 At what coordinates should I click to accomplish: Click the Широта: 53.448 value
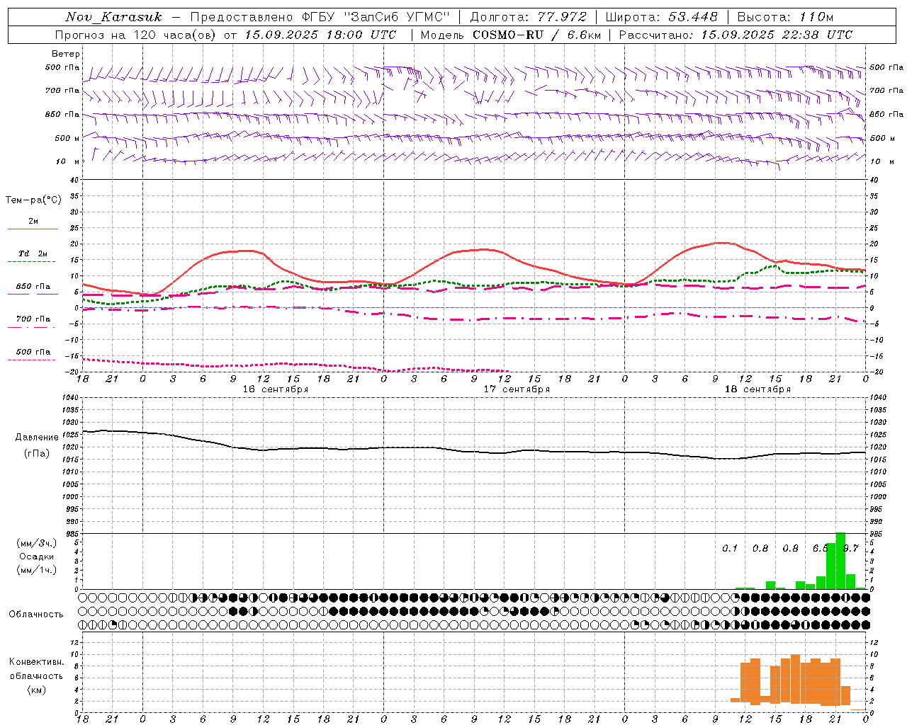coord(661,17)
